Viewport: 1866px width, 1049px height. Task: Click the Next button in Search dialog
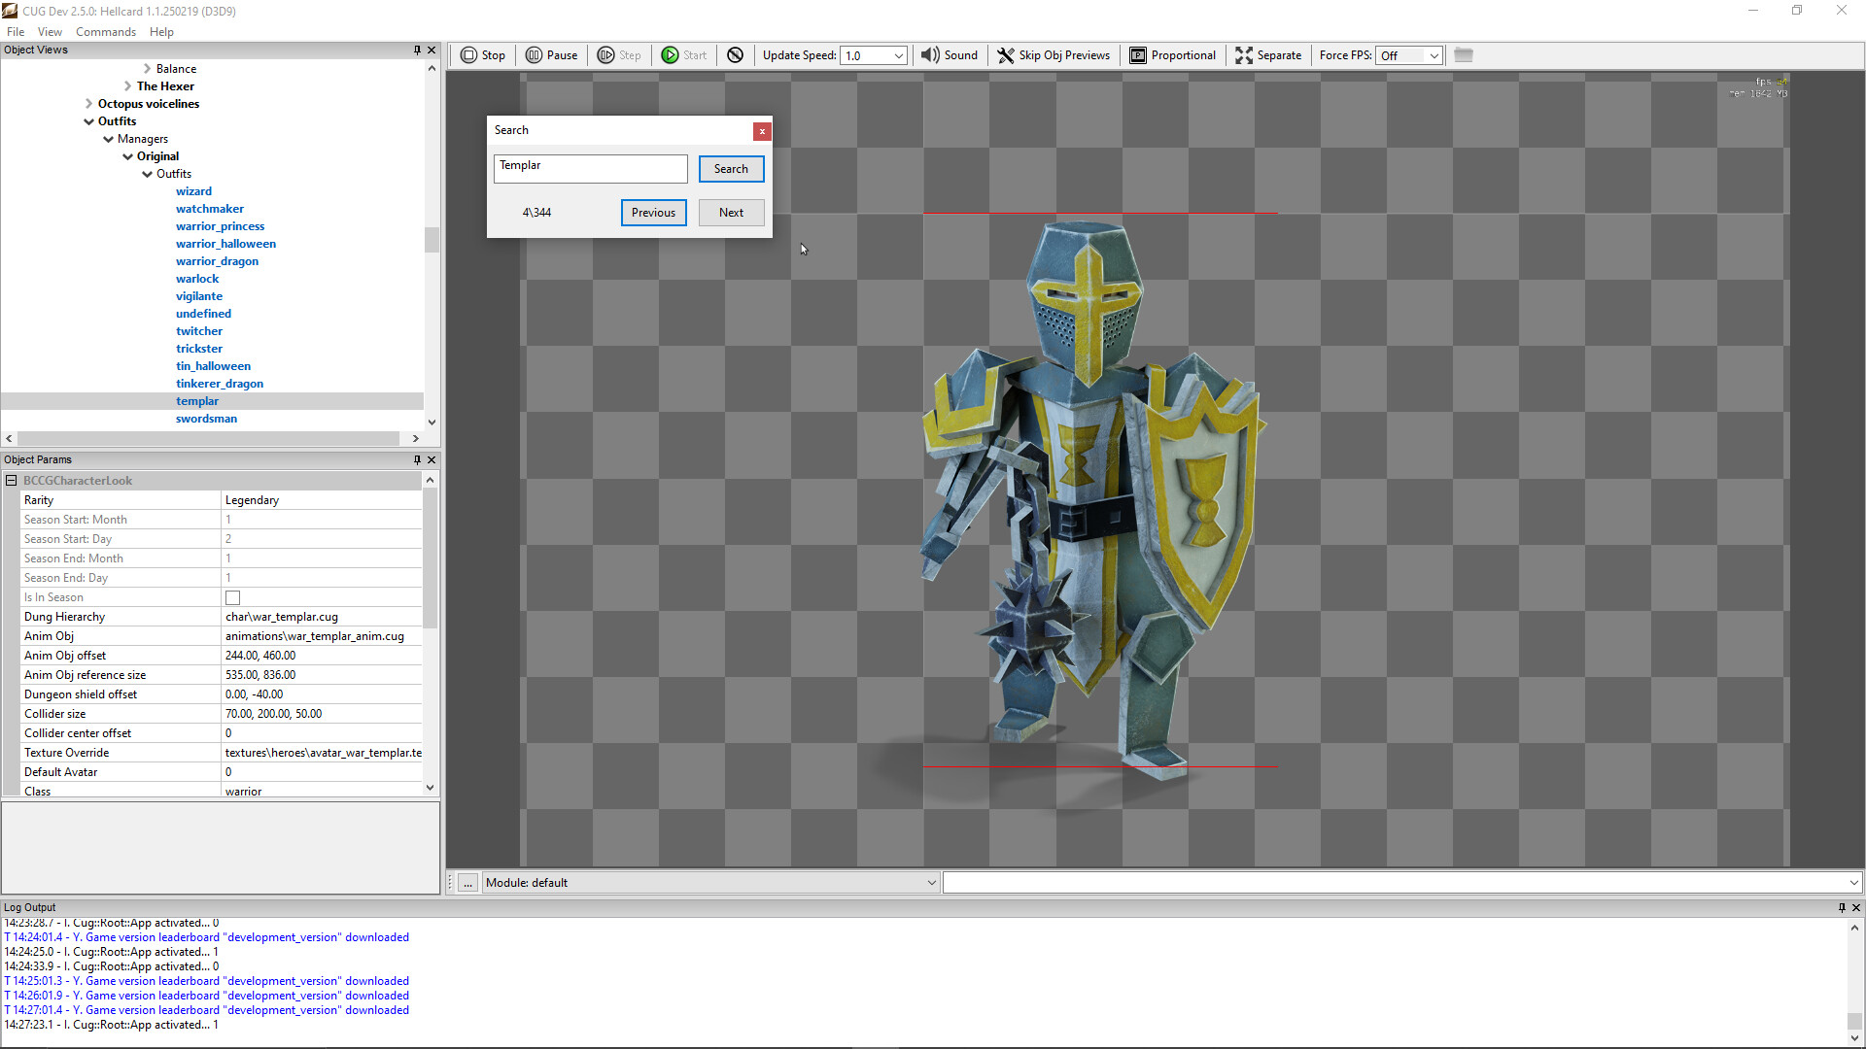[x=731, y=212]
